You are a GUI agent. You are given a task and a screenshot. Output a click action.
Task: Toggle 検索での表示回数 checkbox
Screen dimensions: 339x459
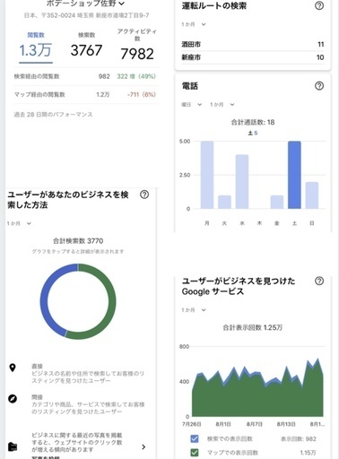195,438
